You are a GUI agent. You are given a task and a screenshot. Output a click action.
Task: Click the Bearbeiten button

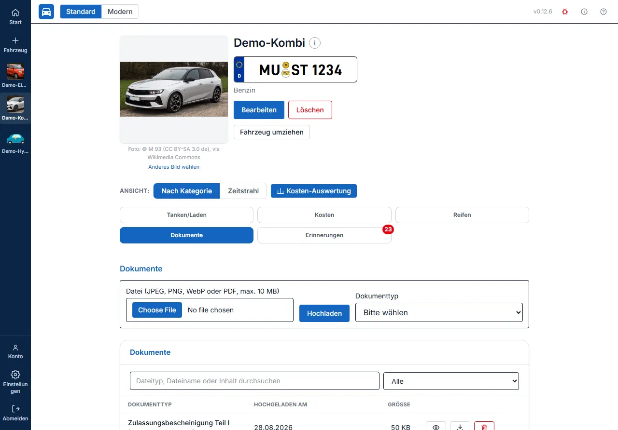tap(259, 110)
